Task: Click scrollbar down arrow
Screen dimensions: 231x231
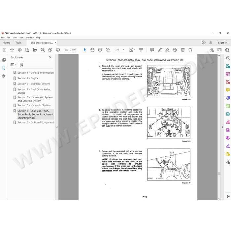Action: (219, 199)
